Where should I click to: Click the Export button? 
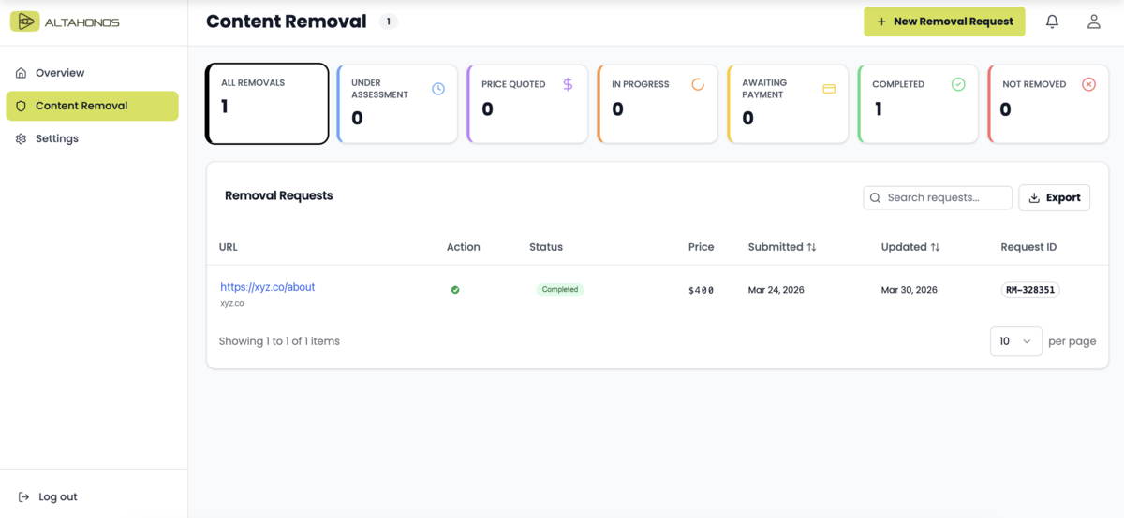click(1054, 197)
